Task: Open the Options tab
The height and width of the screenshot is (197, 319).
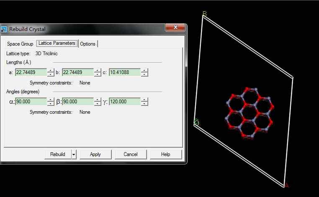Action: coord(87,44)
